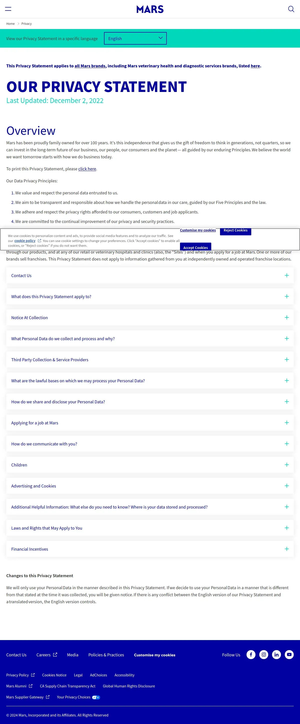Viewport: 300px width, 724px height.
Task: Open footer Policies & Practices link
Action: (x=106, y=655)
